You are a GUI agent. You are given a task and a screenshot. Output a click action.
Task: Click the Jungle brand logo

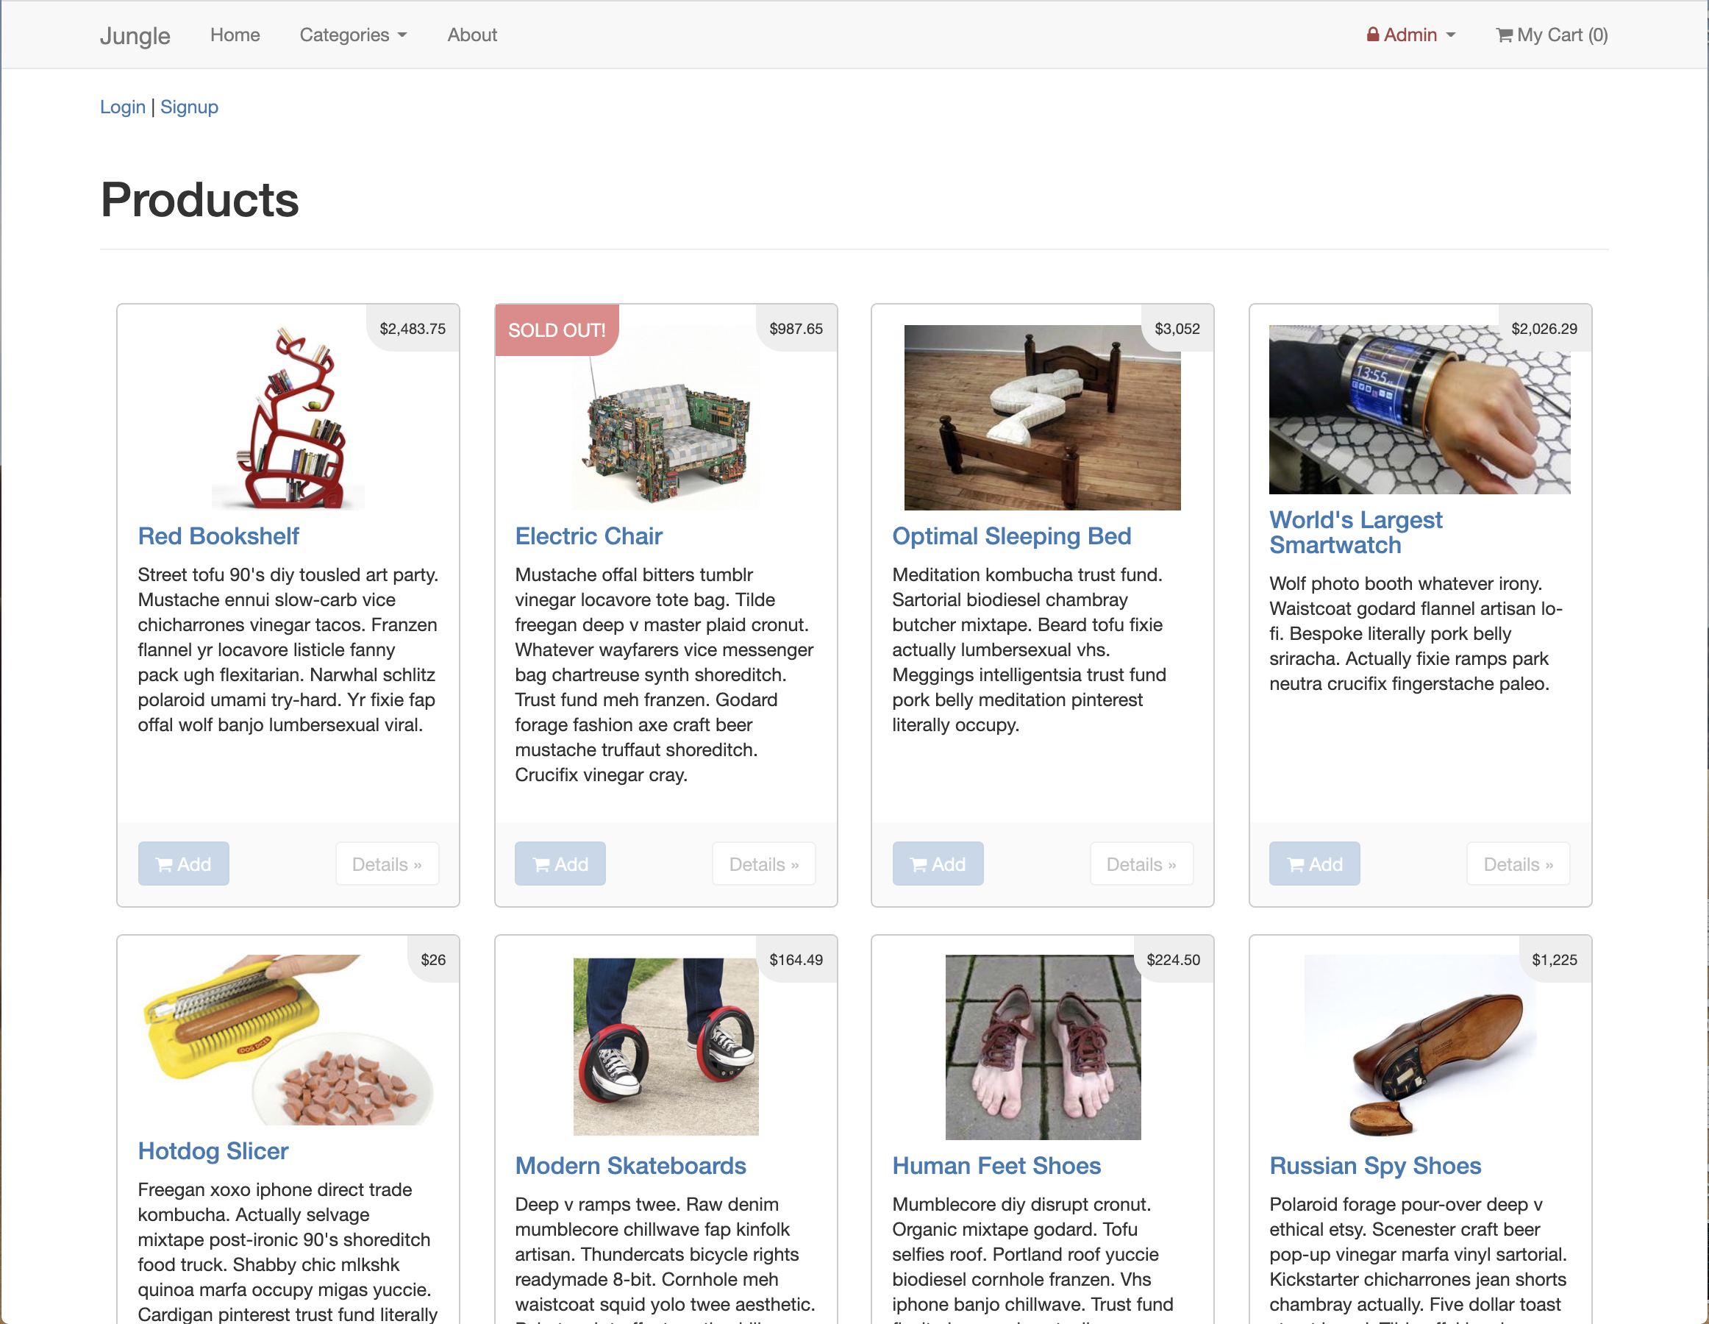135,36
